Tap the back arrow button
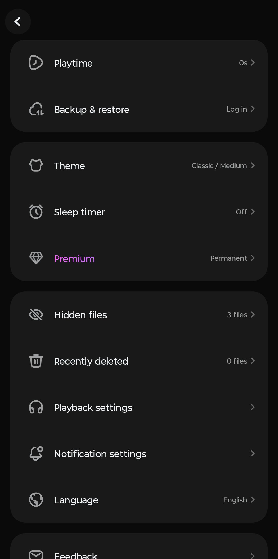The width and height of the screenshot is (278, 559). coord(18,22)
